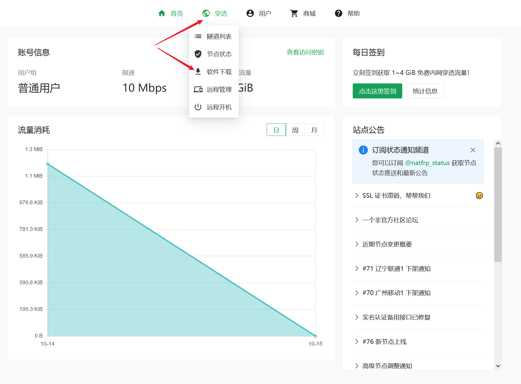Click the shield icon for 节点状态
521x384 pixels.
(198, 54)
